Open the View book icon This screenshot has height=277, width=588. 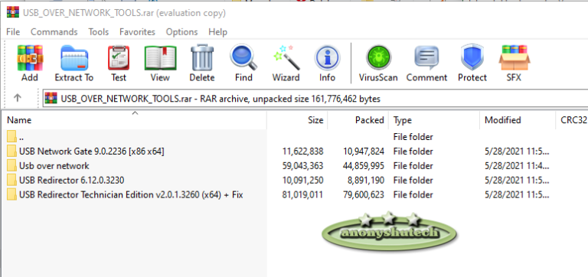pyautogui.click(x=160, y=58)
